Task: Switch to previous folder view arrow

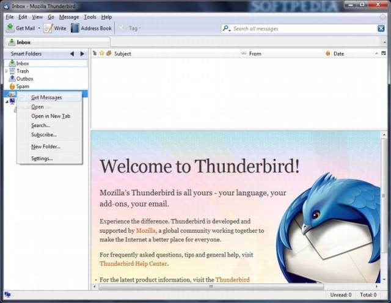Action: (x=72, y=54)
